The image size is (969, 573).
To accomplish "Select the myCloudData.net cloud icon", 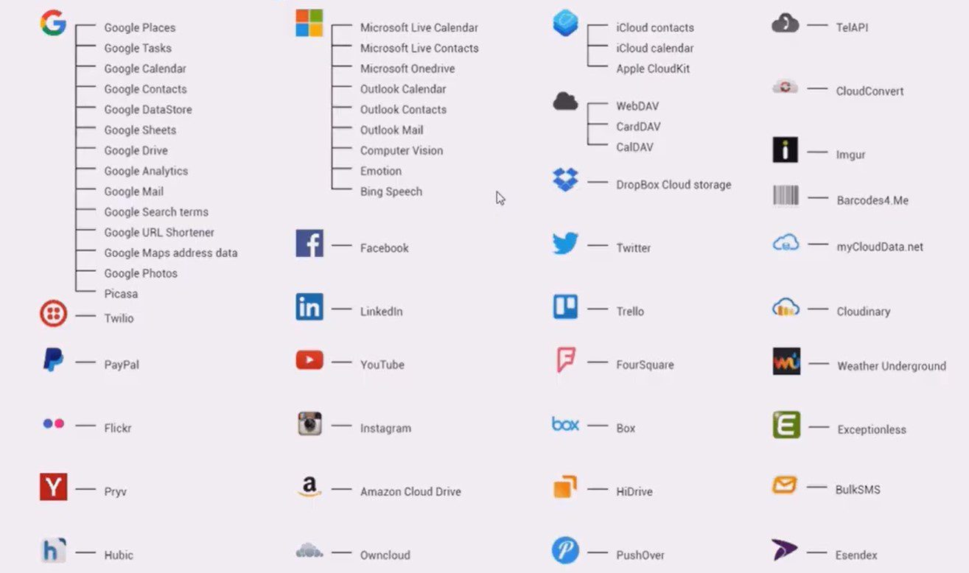I will click(786, 242).
